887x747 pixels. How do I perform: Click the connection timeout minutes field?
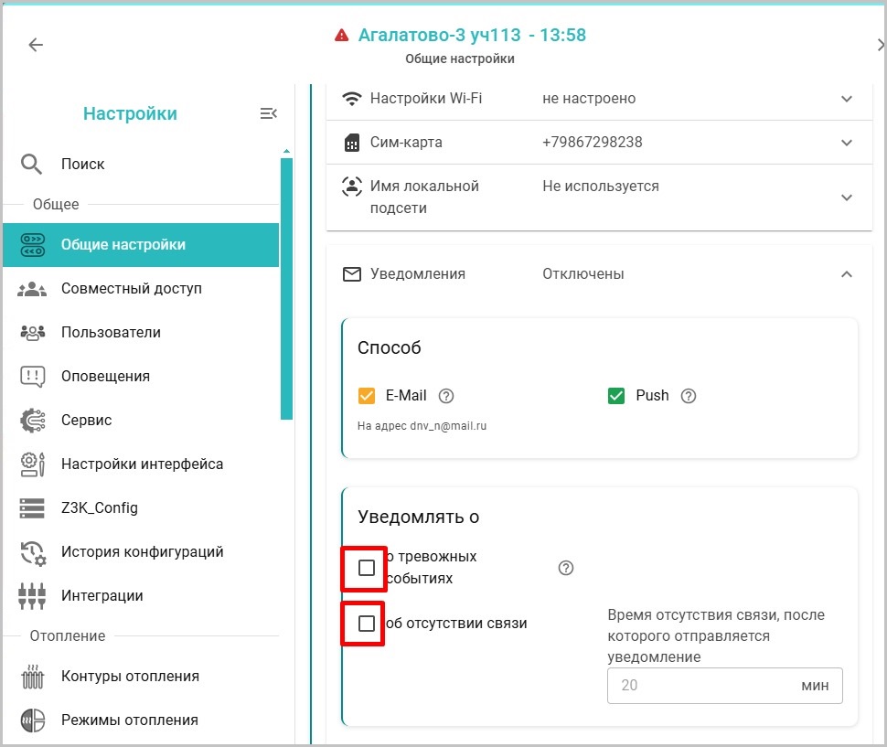701,685
